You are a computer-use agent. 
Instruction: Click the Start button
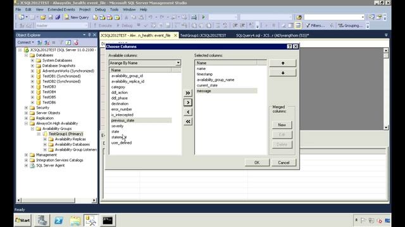tap(23, 221)
